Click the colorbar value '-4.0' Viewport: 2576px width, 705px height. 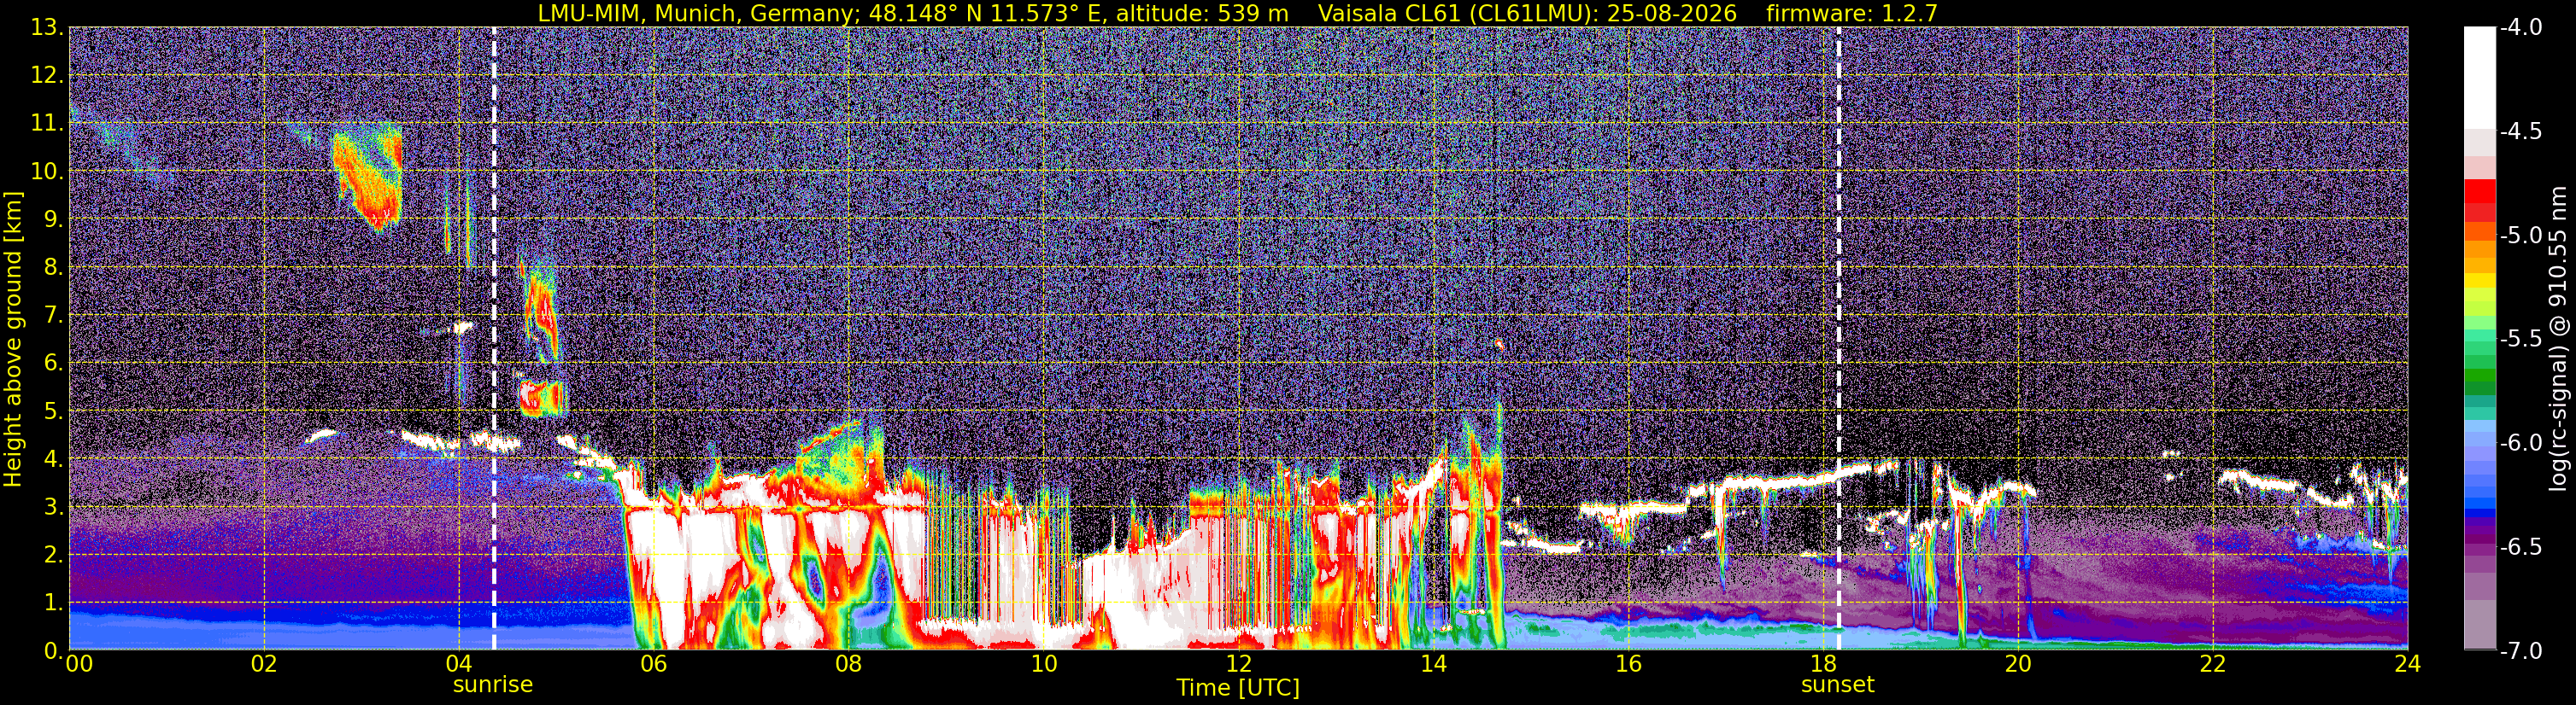(2521, 28)
